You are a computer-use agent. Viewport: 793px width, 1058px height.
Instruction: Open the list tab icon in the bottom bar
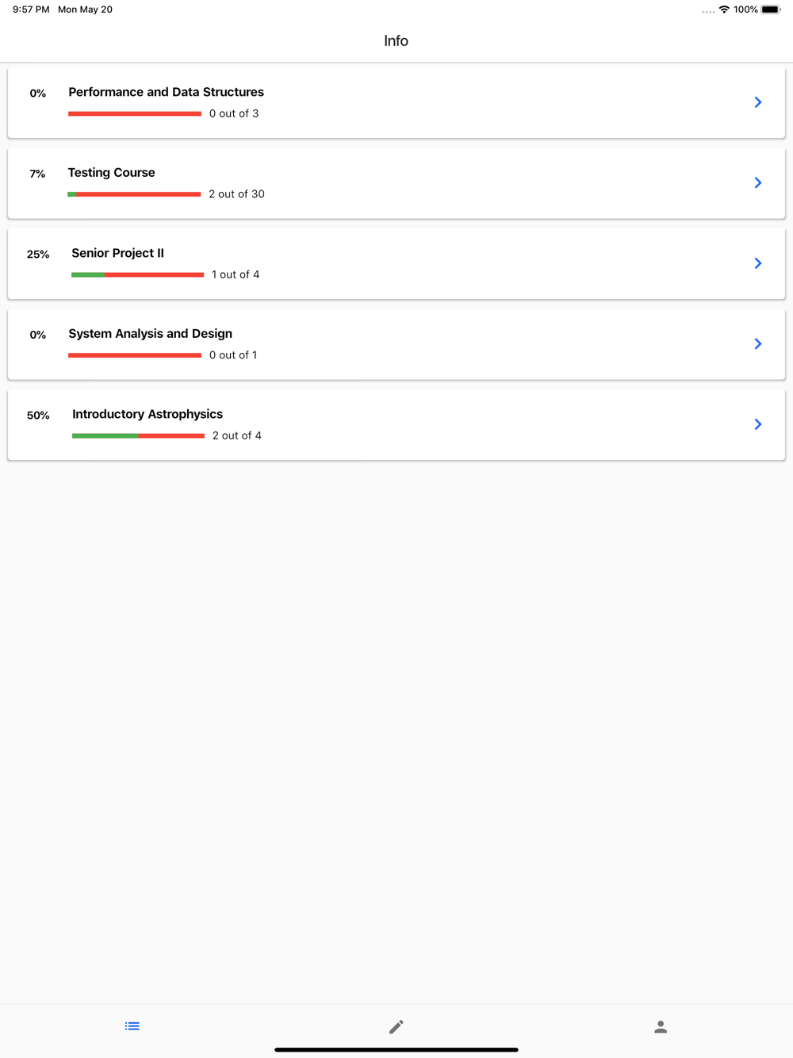tap(132, 1026)
